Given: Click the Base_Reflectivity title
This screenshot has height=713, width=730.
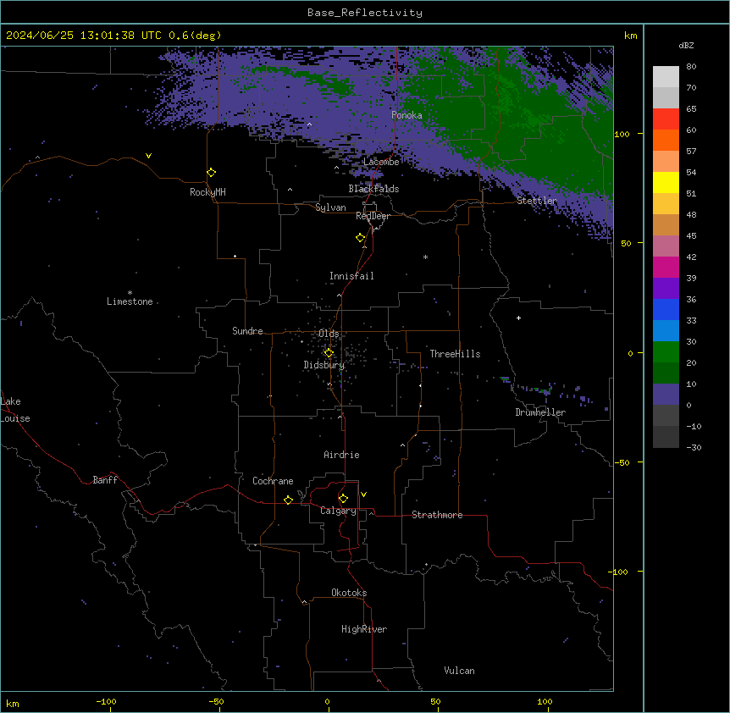Looking at the screenshot, I should [x=365, y=13].
